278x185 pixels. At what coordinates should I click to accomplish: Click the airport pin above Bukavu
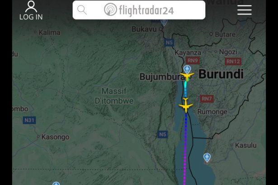pyautogui.click(x=164, y=23)
